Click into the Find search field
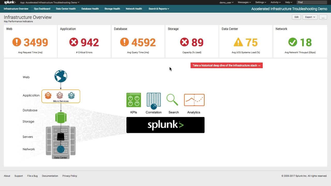 click(312, 2)
